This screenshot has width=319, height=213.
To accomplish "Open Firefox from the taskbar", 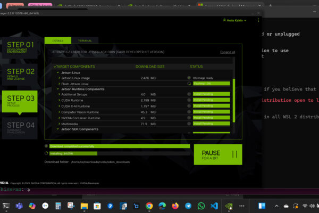I will [175, 206].
